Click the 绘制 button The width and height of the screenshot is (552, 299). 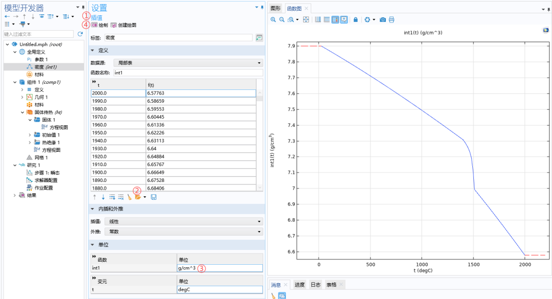pyautogui.click(x=100, y=25)
